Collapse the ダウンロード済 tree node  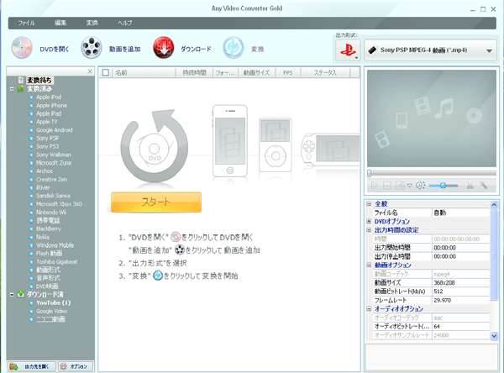(x=12, y=295)
